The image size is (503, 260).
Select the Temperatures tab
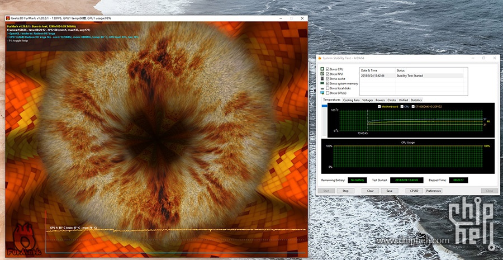[x=331, y=100]
